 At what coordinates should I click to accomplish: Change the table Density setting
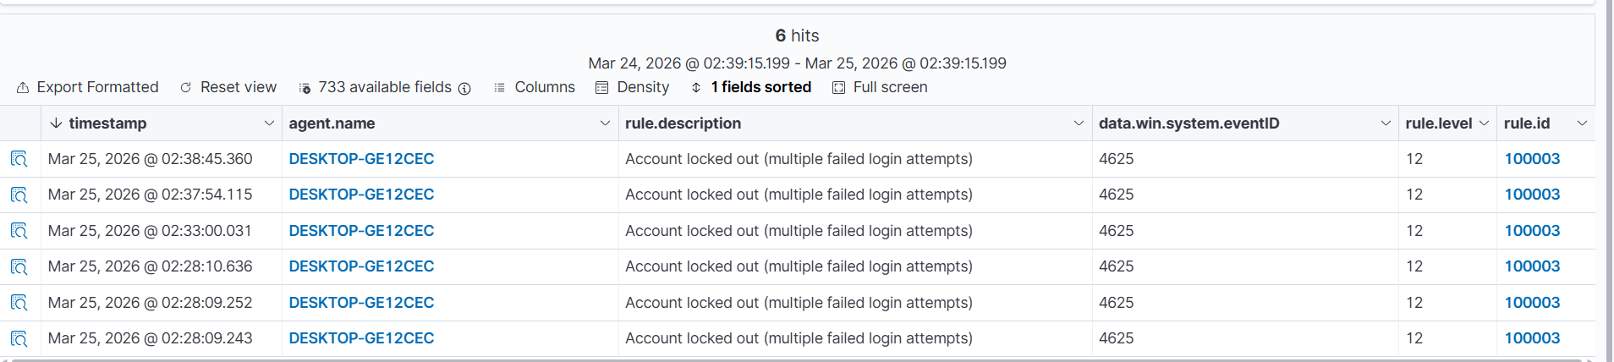click(x=633, y=87)
